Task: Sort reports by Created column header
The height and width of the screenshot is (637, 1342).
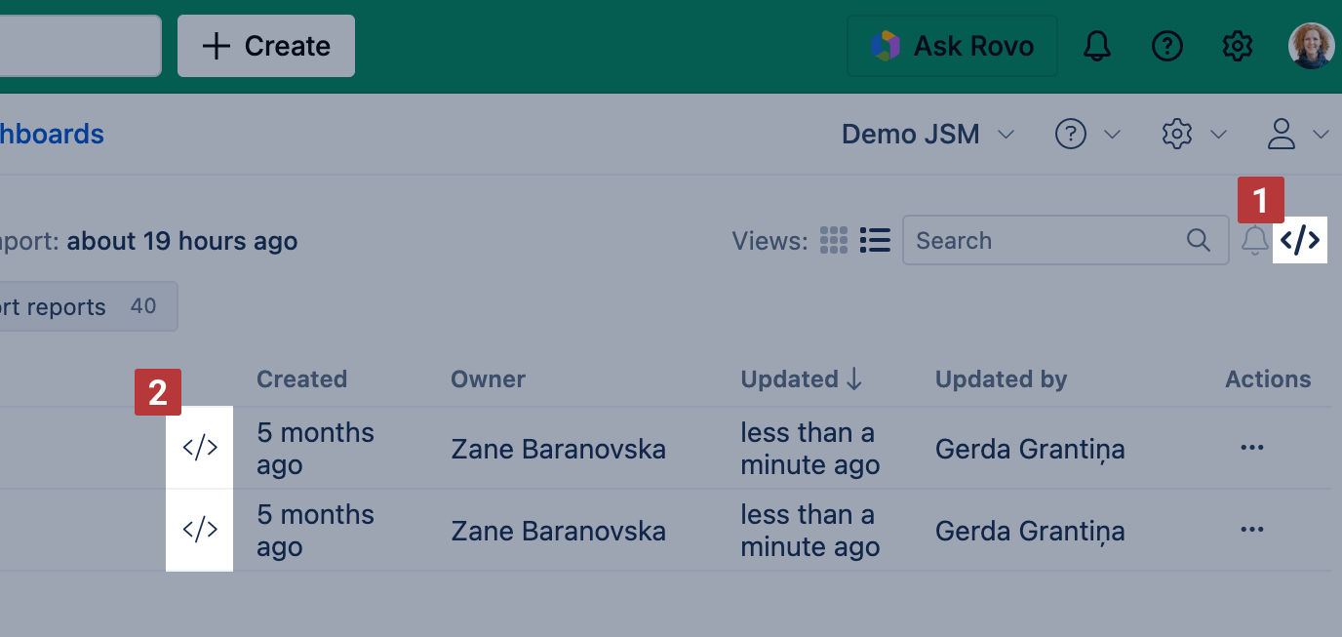Action: click(x=301, y=379)
